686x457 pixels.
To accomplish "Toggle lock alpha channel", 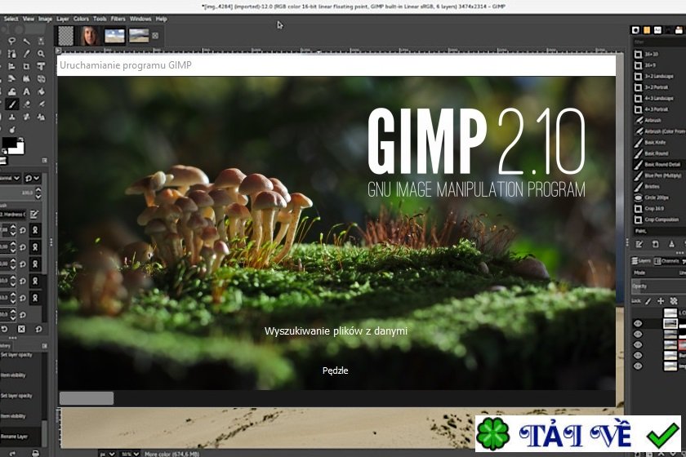I will tap(673, 301).
